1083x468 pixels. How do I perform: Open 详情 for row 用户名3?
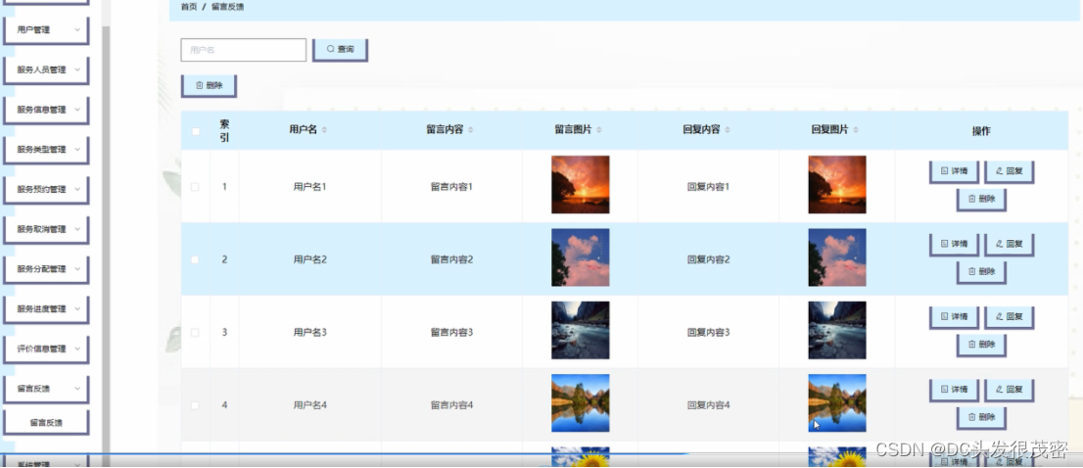pos(954,317)
